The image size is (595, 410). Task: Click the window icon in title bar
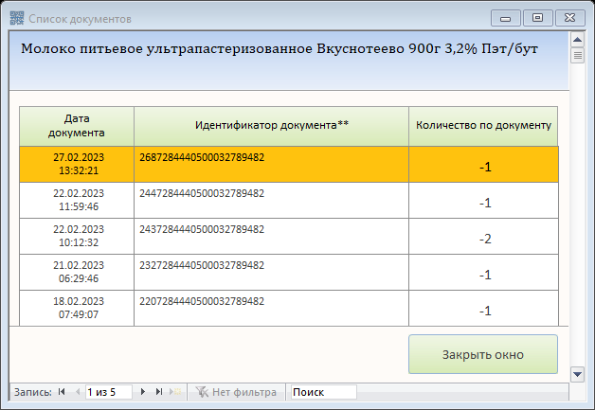tap(16, 18)
